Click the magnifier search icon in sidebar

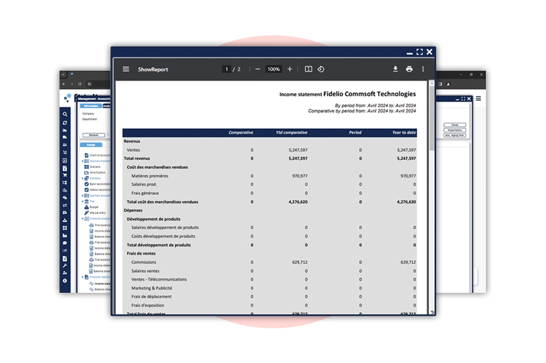pos(65,114)
